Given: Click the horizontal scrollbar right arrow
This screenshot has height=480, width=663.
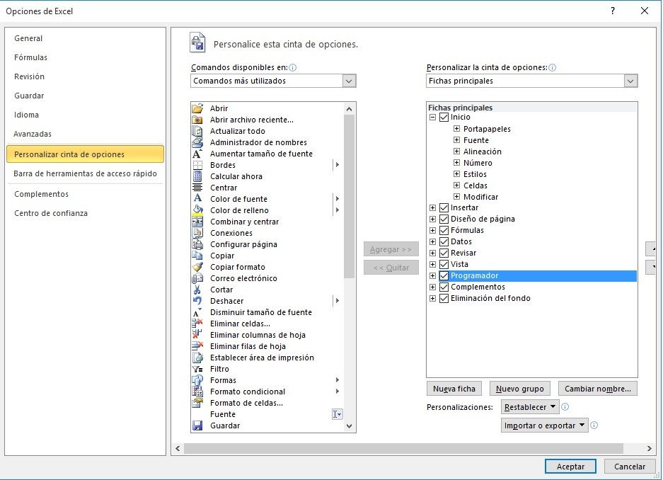Looking at the screenshot, I should 650,448.
